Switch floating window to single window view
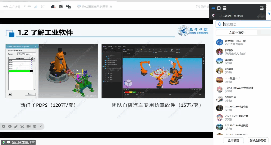The image size is (271, 145). (x=219, y=8)
